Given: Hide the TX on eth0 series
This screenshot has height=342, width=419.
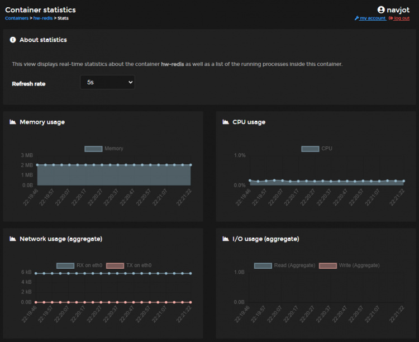Looking at the screenshot, I should [128, 265].
